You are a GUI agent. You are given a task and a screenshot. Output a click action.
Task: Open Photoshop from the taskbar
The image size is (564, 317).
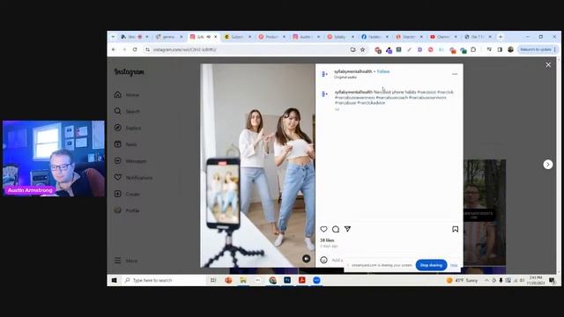[x=287, y=280]
